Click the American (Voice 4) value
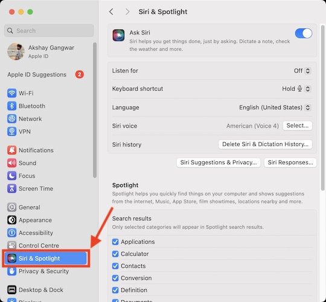The image size is (326, 302). pos(252,126)
